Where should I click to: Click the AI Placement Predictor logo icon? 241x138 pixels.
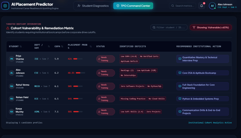5,6
